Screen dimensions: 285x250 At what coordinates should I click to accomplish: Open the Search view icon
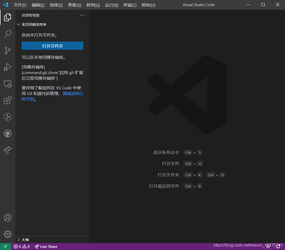8,34
